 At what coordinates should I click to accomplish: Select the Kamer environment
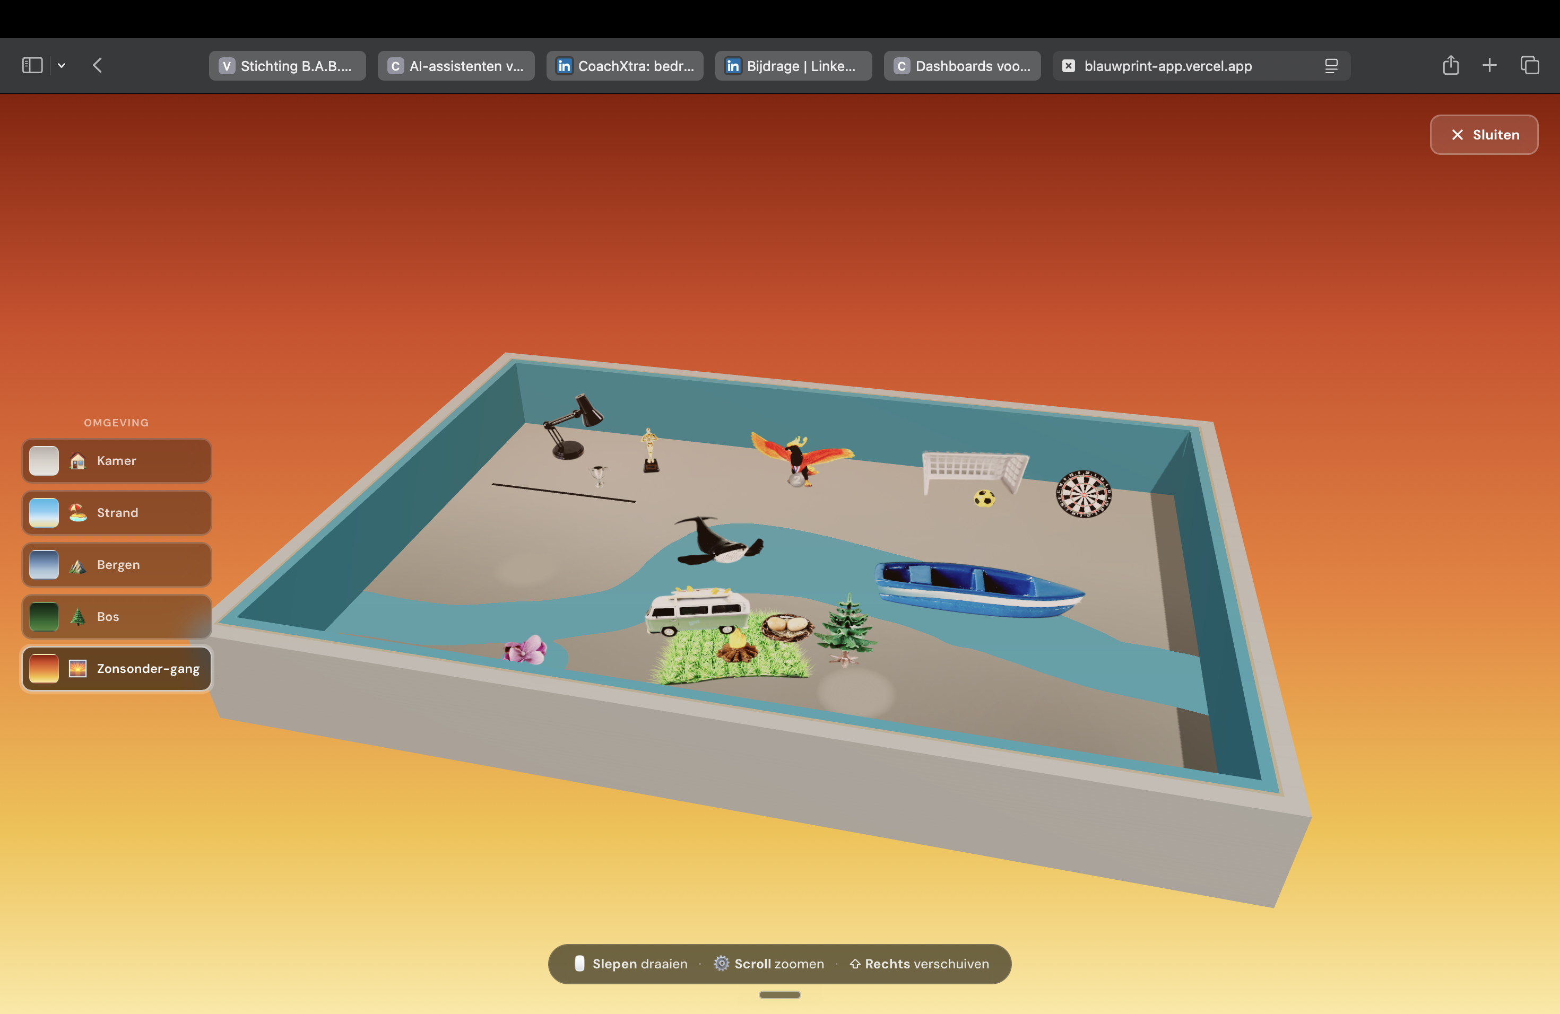(117, 461)
